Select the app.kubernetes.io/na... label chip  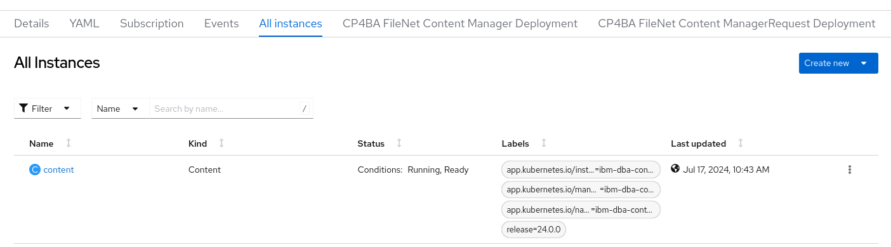(581, 209)
